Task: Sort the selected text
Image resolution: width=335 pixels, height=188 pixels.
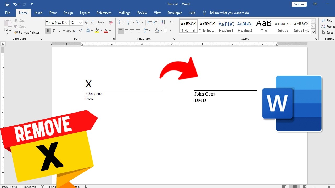Action: point(163,23)
